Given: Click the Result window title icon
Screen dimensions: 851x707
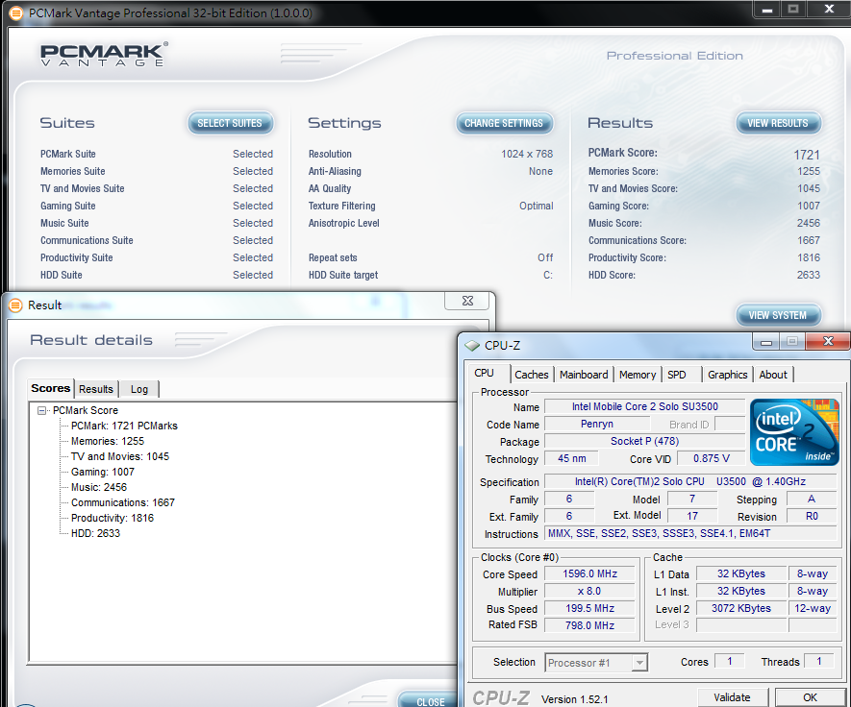Looking at the screenshot, I should (14, 305).
